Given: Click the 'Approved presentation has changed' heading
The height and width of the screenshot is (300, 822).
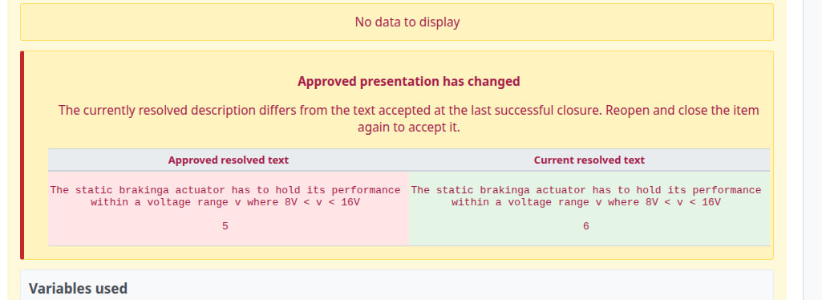Looking at the screenshot, I should click(x=408, y=81).
